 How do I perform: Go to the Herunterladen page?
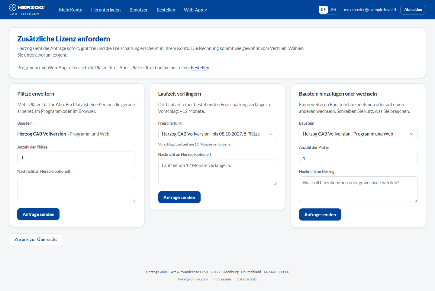point(106,10)
